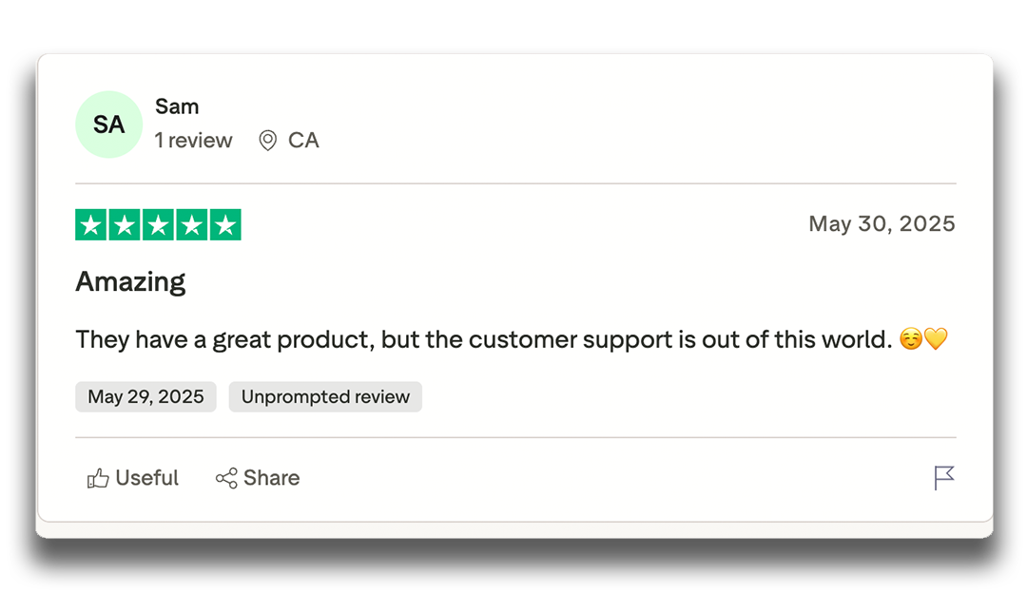1027x613 pixels.
Task: Click the thumbs-up Useful icon
Action: (x=98, y=478)
